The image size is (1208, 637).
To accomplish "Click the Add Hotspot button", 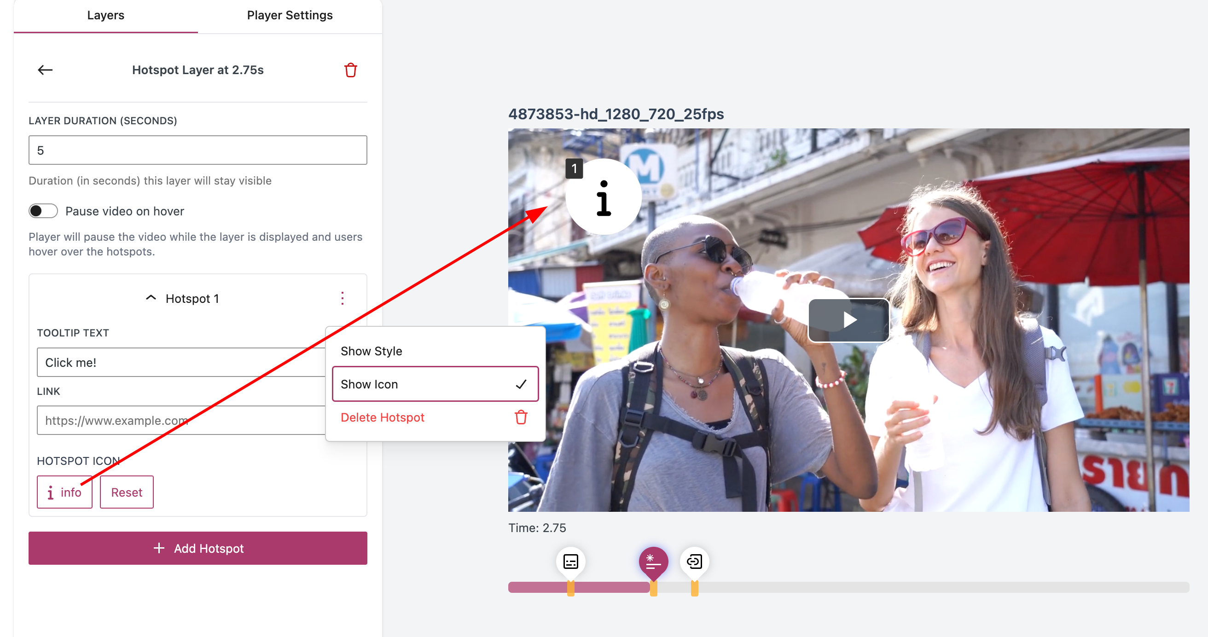I will (198, 548).
